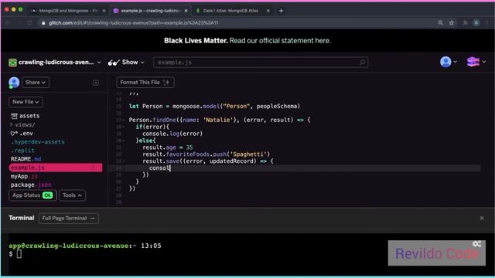Click the sidebar user avatar
This screenshot has width=495, height=278.
click(x=14, y=83)
